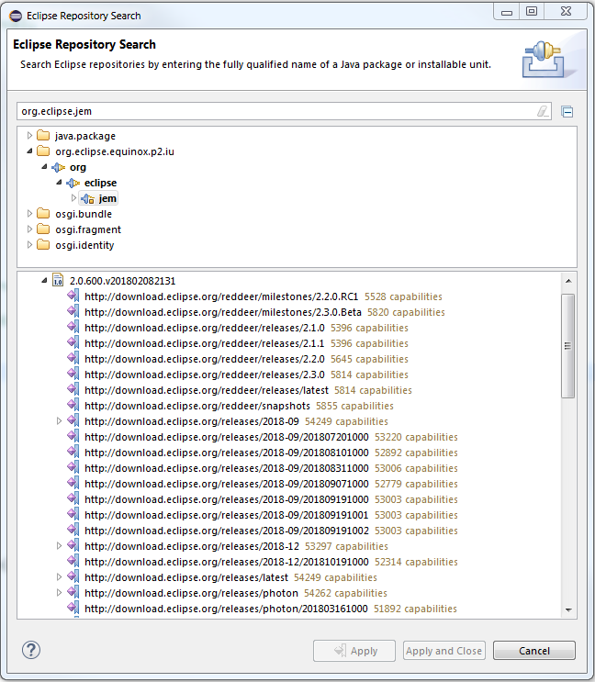The height and width of the screenshot is (682, 595).
Task: Click repository icon for reddeer/releases/latest
Action: (73, 390)
